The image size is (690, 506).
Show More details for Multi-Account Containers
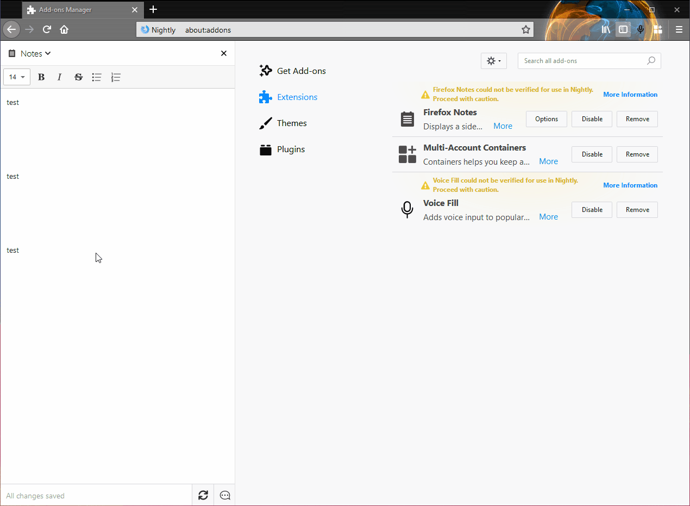(x=548, y=161)
